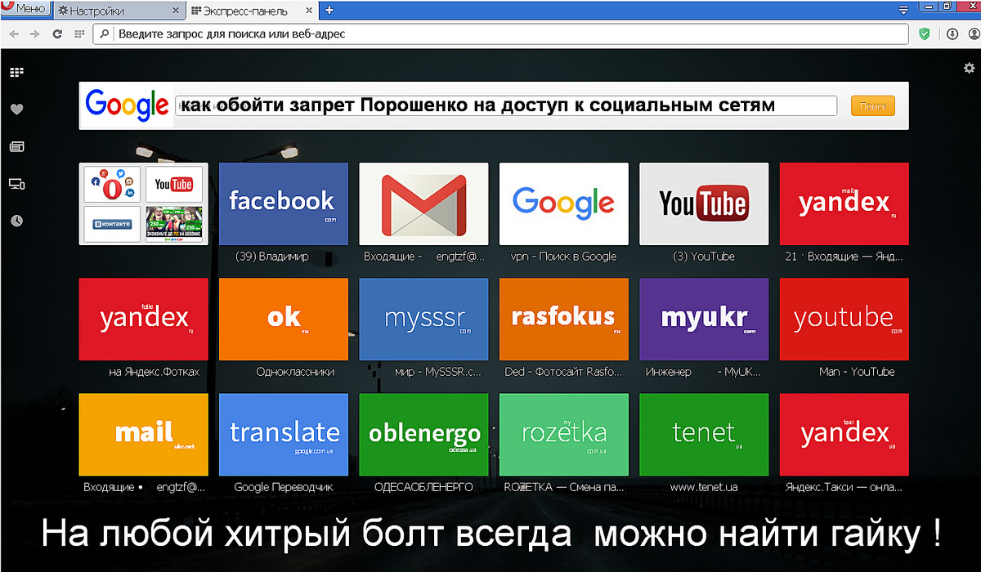Open the facebook speed dial tile
Screen dimensions: 981x572
(283, 203)
